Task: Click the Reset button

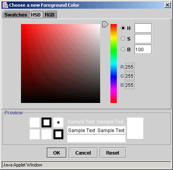Action: click(x=113, y=153)
